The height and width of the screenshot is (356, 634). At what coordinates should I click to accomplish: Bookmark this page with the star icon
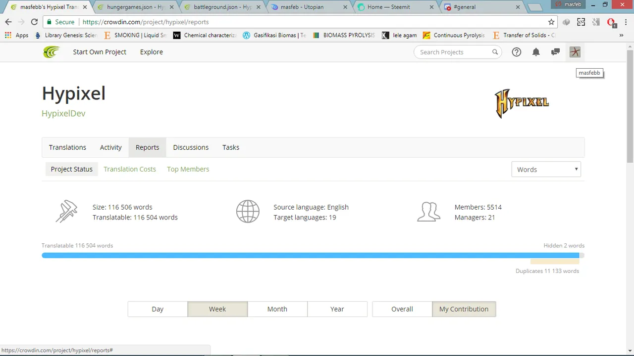(x=551, y=22)
